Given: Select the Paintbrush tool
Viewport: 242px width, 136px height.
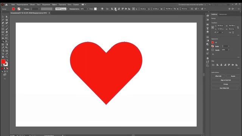Looking at the screenshot, I should click(7, 29).
